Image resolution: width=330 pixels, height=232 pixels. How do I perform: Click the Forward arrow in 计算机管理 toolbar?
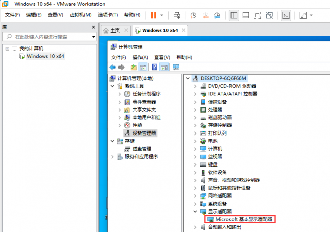pos(121,68)
